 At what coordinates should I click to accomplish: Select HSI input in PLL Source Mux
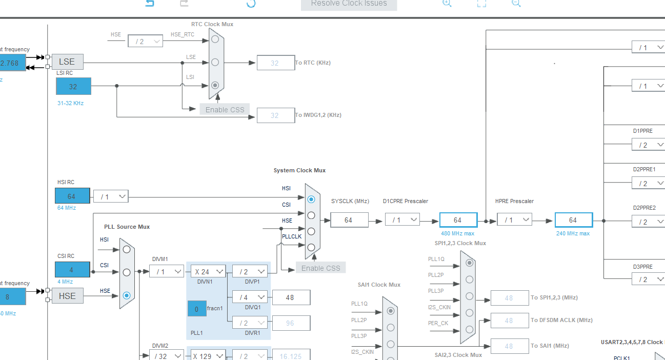[126, 250]
